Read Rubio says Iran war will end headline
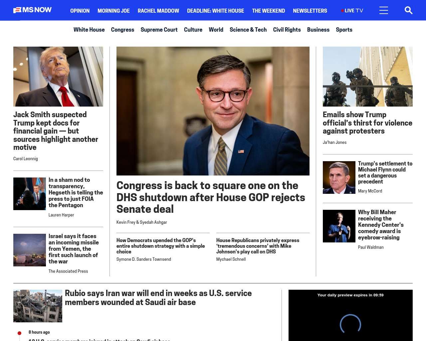Screen dimensions: 426x341 coord(158,298)
